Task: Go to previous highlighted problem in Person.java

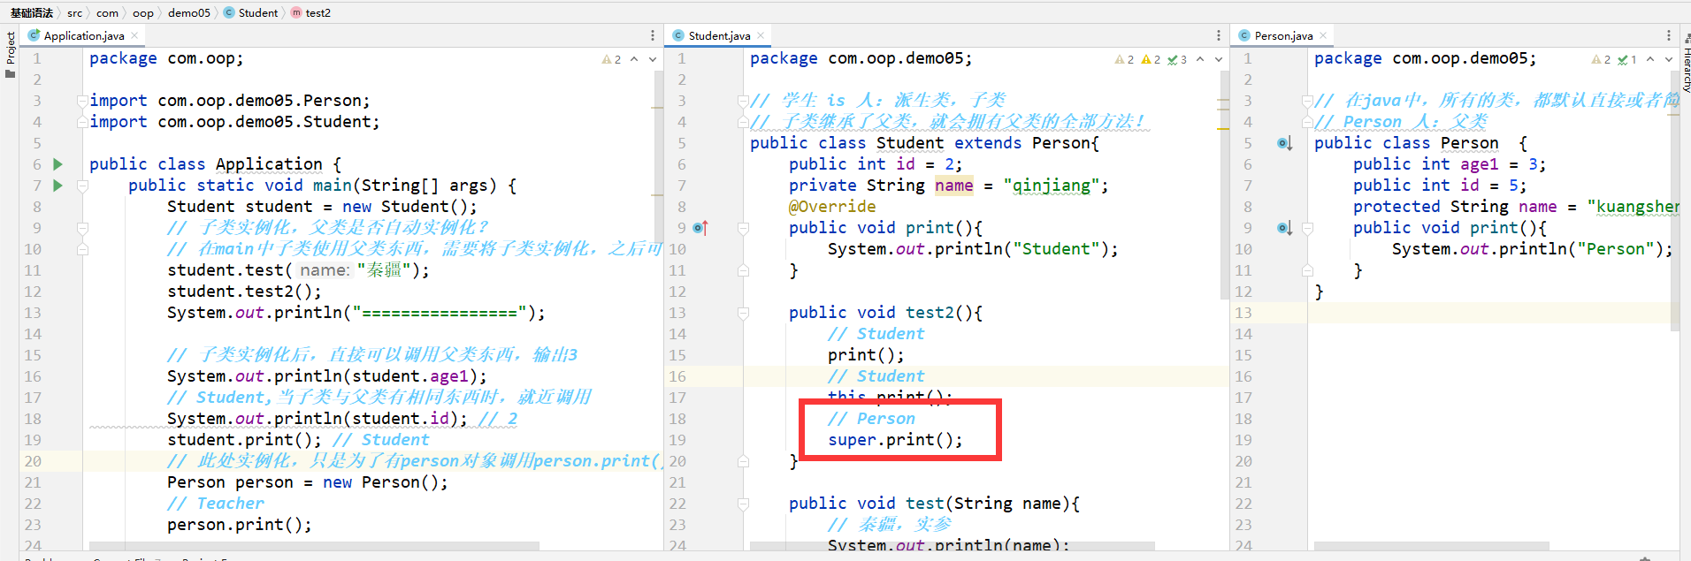Action: 1650,59
